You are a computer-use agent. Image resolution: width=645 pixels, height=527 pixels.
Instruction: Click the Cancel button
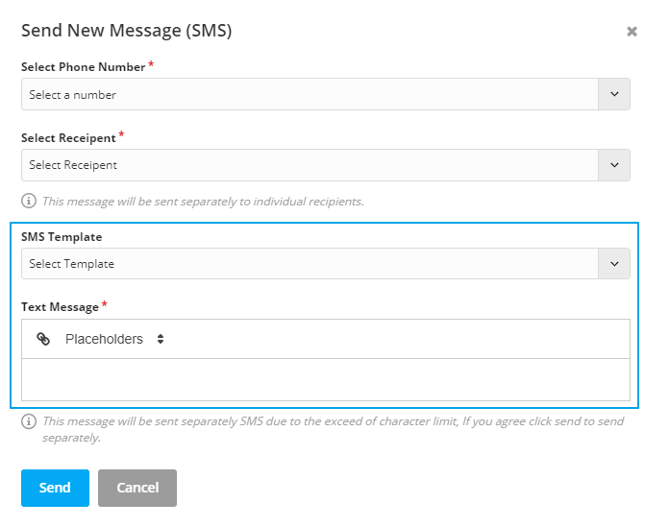point(137,488)
